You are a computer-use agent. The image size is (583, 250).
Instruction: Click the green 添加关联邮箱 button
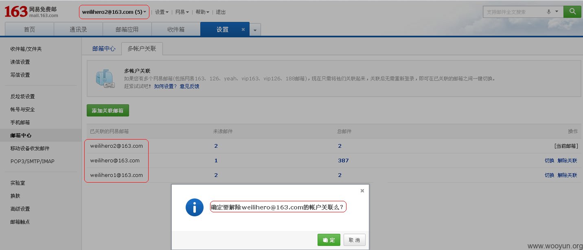(x=108, y=110)
